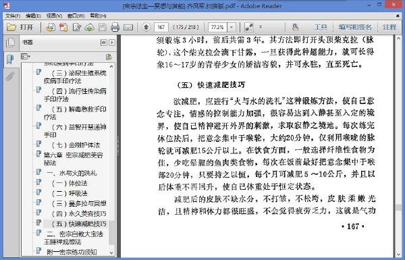Click the page thumbnails panel icon
The height and width of the screenshot is (260, 405).
click(10, 43)
